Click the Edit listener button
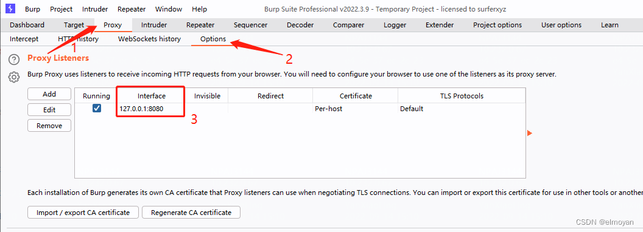The image size is (643, 232). 49,110
